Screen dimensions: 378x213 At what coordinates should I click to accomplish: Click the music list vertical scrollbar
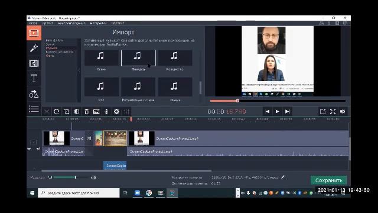200,88
